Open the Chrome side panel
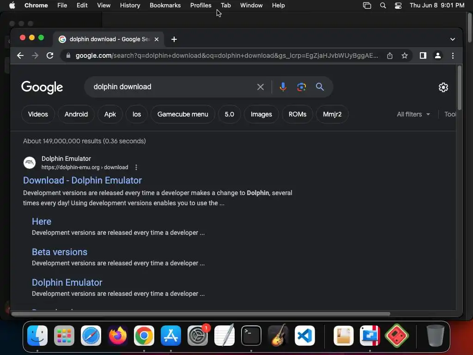 pyautogui.click(x=423, y=55)
